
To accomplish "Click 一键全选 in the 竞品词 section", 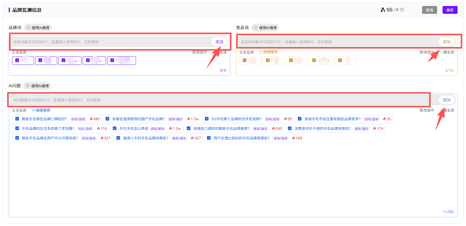I will coord(447,52).
